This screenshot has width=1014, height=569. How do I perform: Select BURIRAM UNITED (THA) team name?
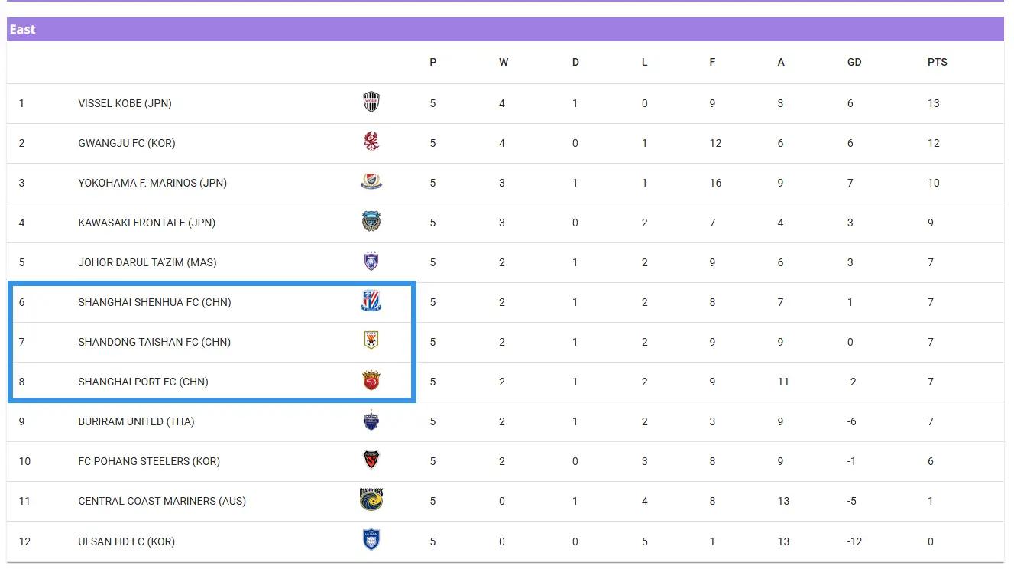136,421
